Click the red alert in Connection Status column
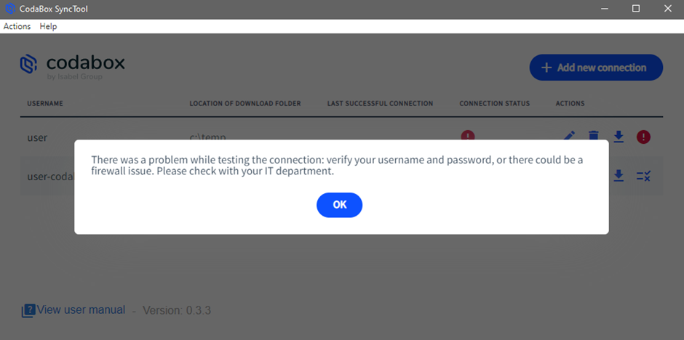Screen dimensions: 684x340 (x=468, y=135)
